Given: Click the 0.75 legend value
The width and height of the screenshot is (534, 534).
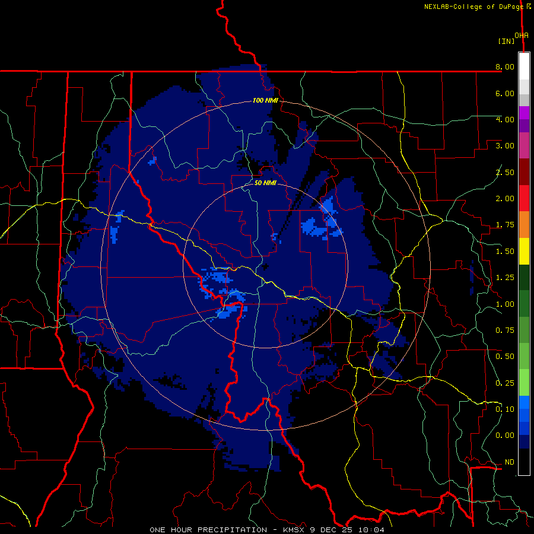Looking at the screenshot, I should 505,330.
